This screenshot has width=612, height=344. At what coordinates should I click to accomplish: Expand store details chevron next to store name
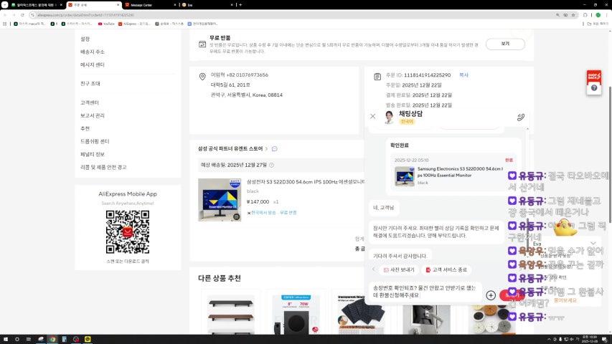click(x=267, y=148)
